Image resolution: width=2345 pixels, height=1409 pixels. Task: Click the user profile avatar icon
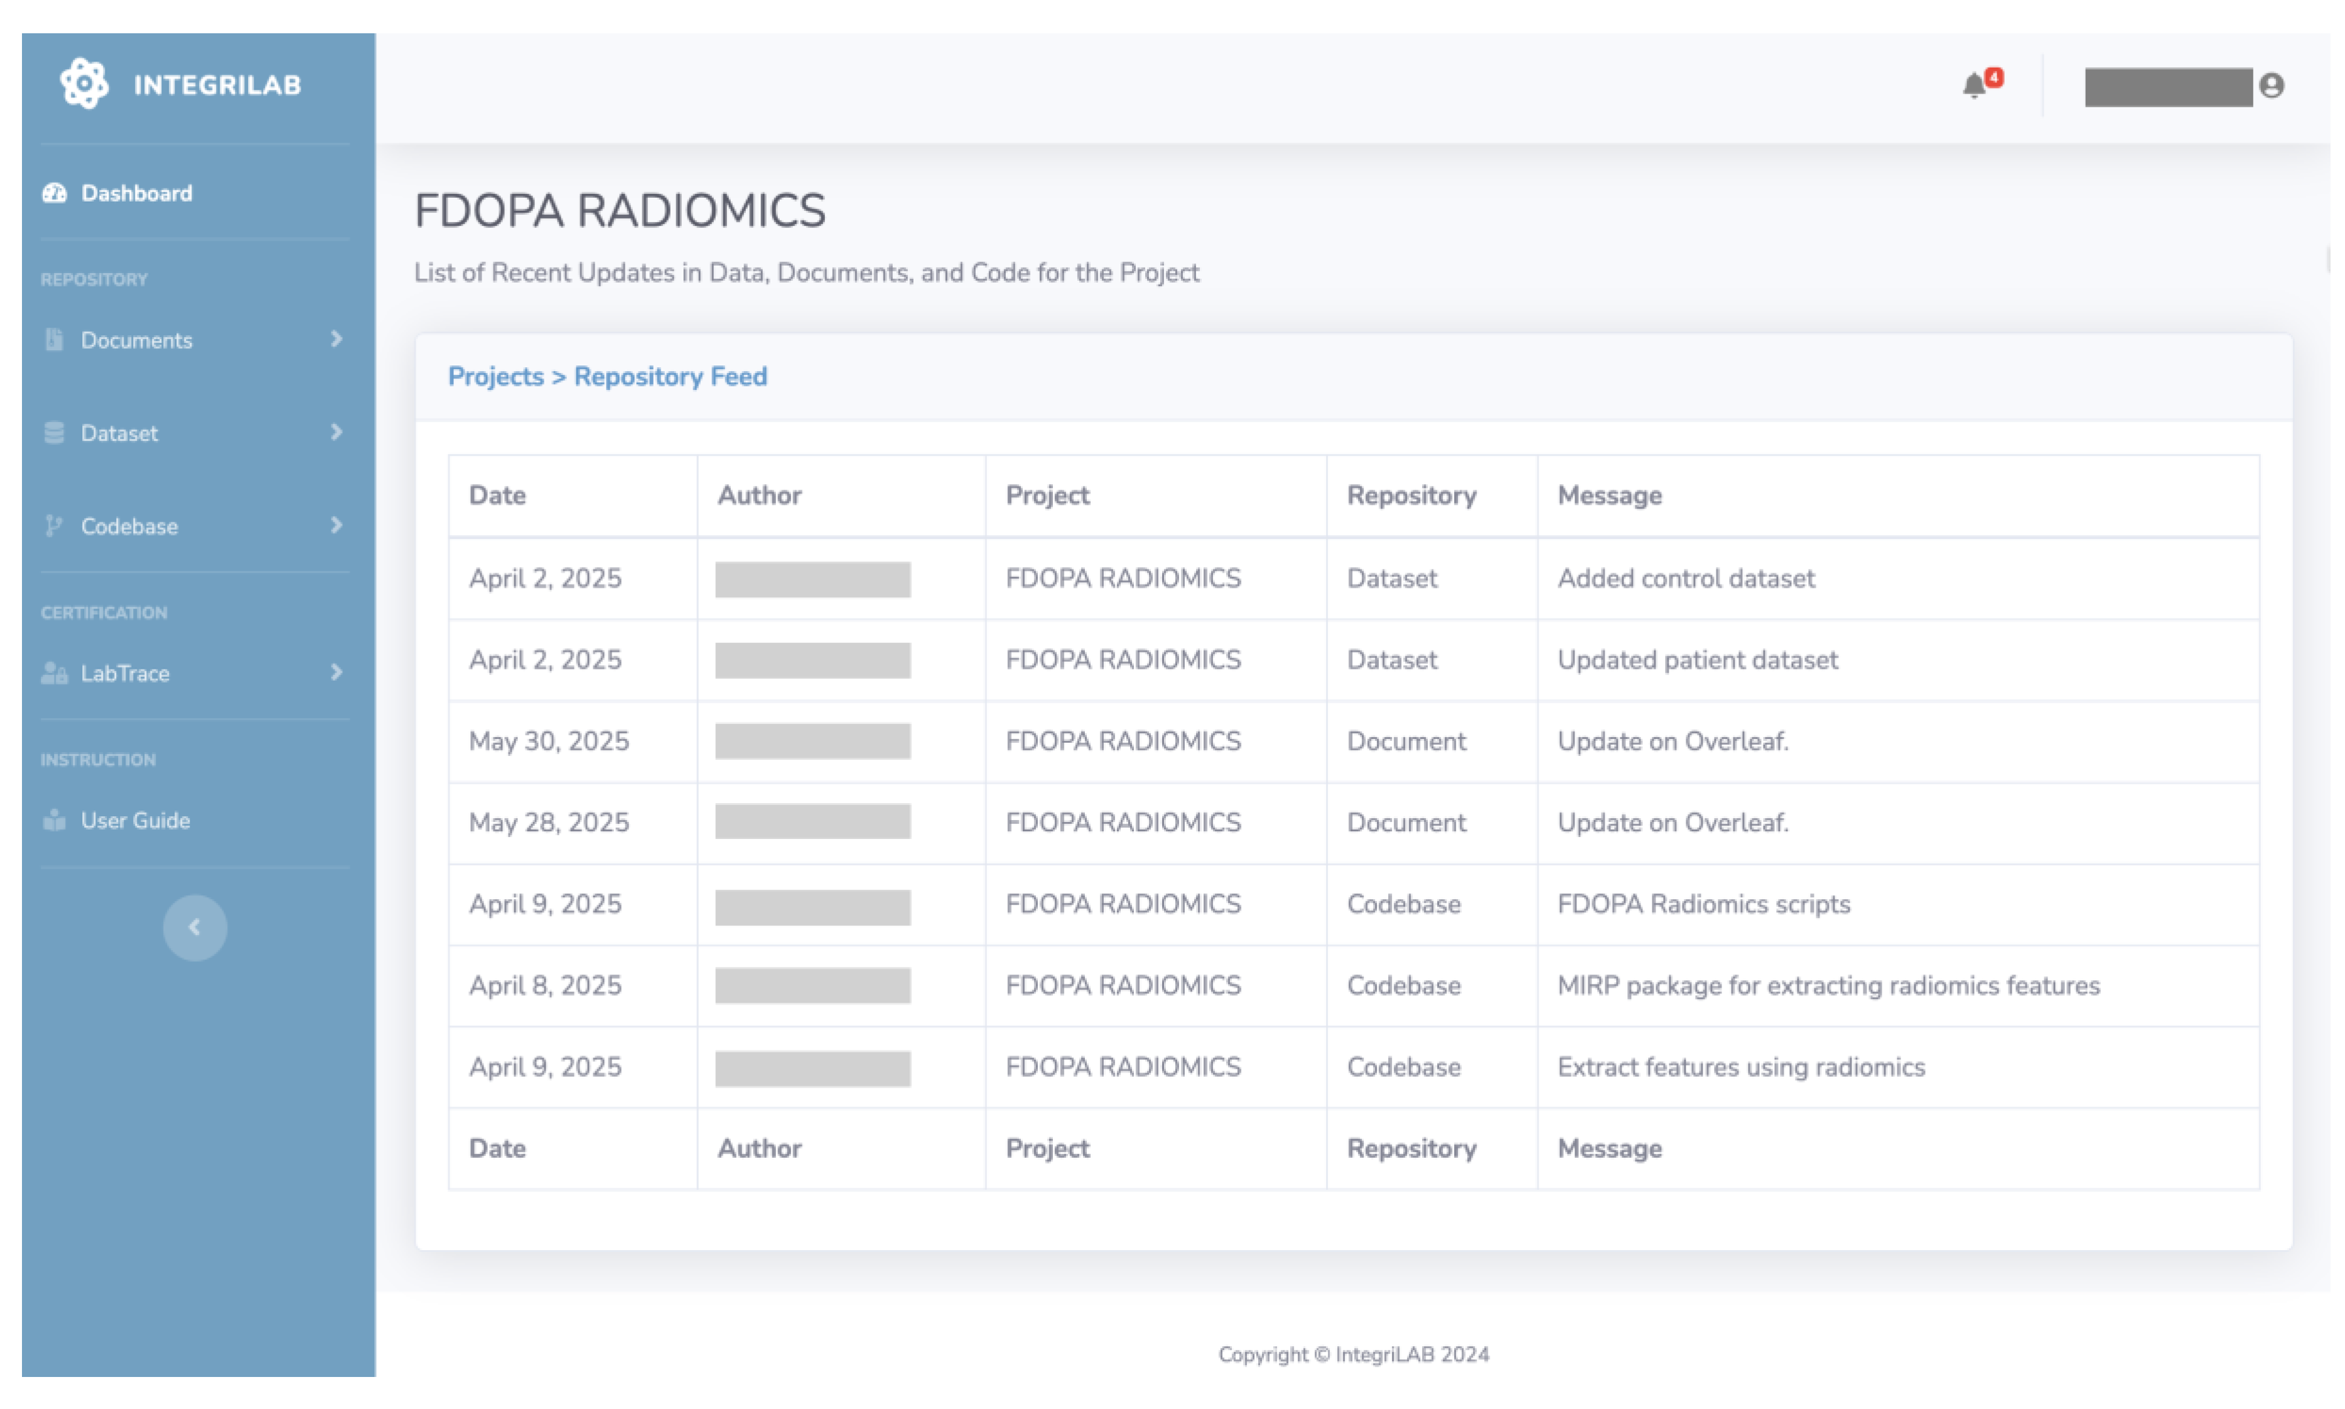tap(2271, 85)
